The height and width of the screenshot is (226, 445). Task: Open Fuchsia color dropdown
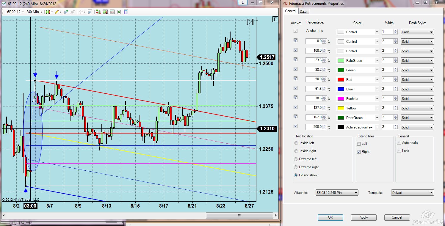pos(377,99)
